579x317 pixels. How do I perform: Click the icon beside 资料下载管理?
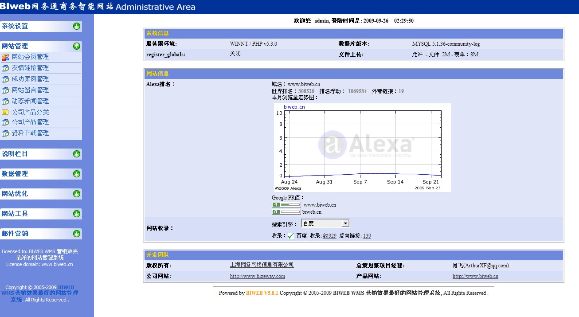coord(5,133)
